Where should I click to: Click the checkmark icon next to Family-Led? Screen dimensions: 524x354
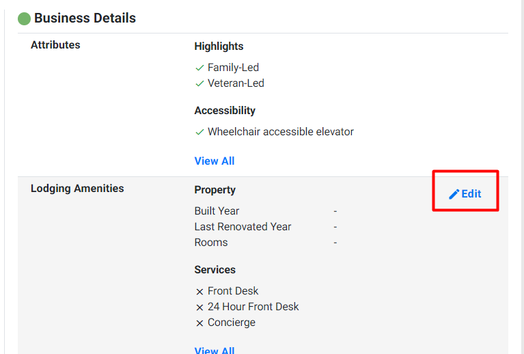[x=199, y=68]
